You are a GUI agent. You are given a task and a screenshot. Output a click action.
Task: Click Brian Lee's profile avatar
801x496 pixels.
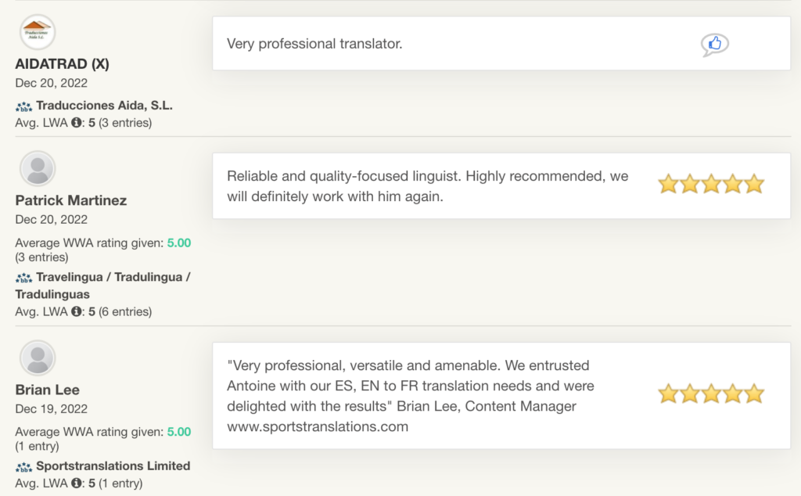37,358
